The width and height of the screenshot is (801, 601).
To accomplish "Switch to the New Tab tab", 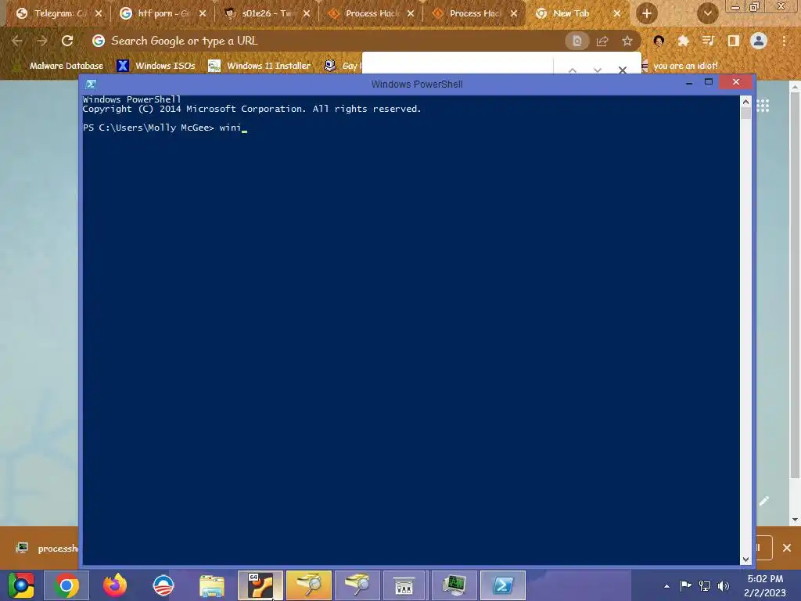I will [570, 14].
